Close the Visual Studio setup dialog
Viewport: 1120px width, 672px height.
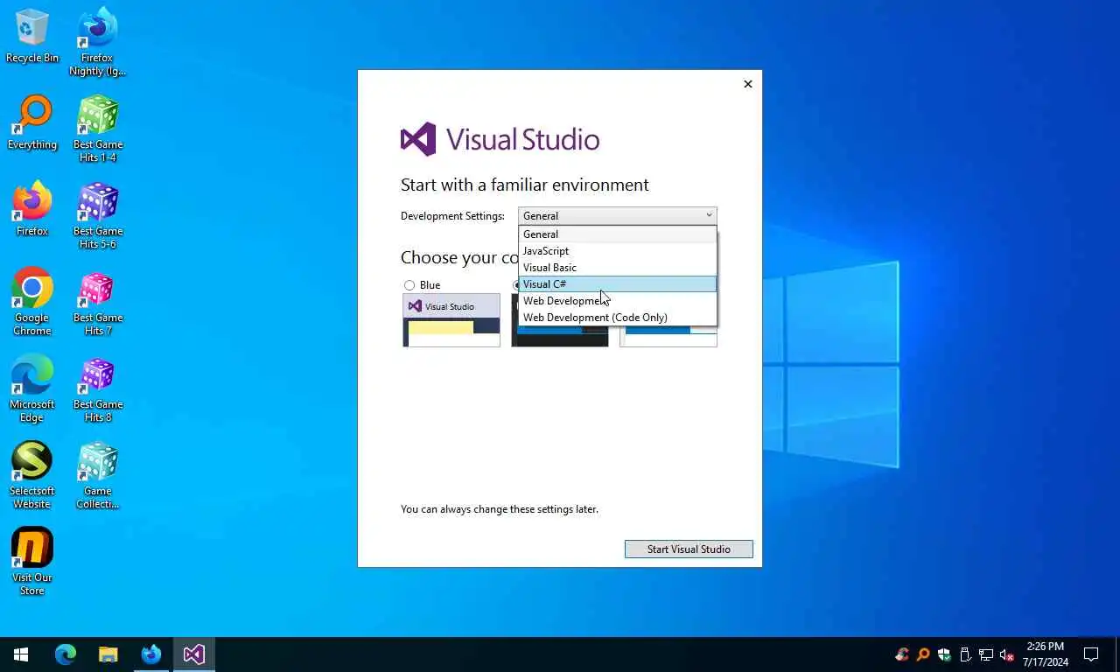(747, 84)
